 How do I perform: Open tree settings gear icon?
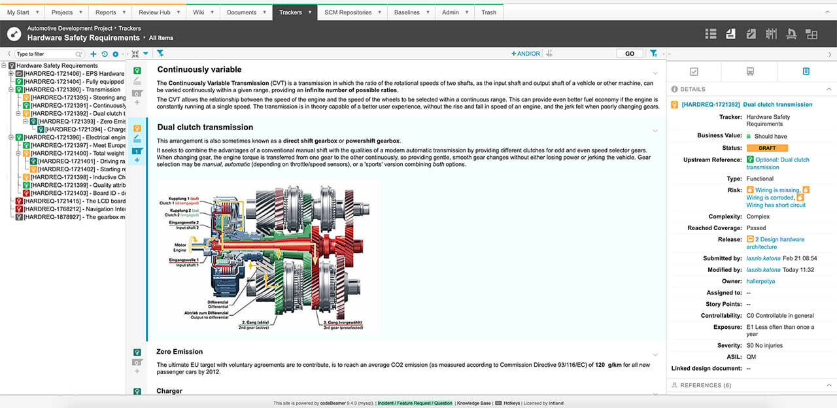115,54
